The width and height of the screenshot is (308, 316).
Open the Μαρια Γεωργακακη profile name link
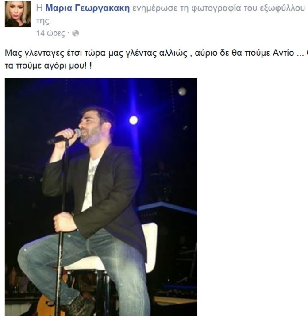coord(88,8)
